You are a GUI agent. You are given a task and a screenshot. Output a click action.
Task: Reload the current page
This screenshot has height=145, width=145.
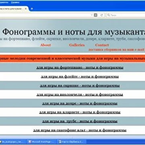(101, 15)
